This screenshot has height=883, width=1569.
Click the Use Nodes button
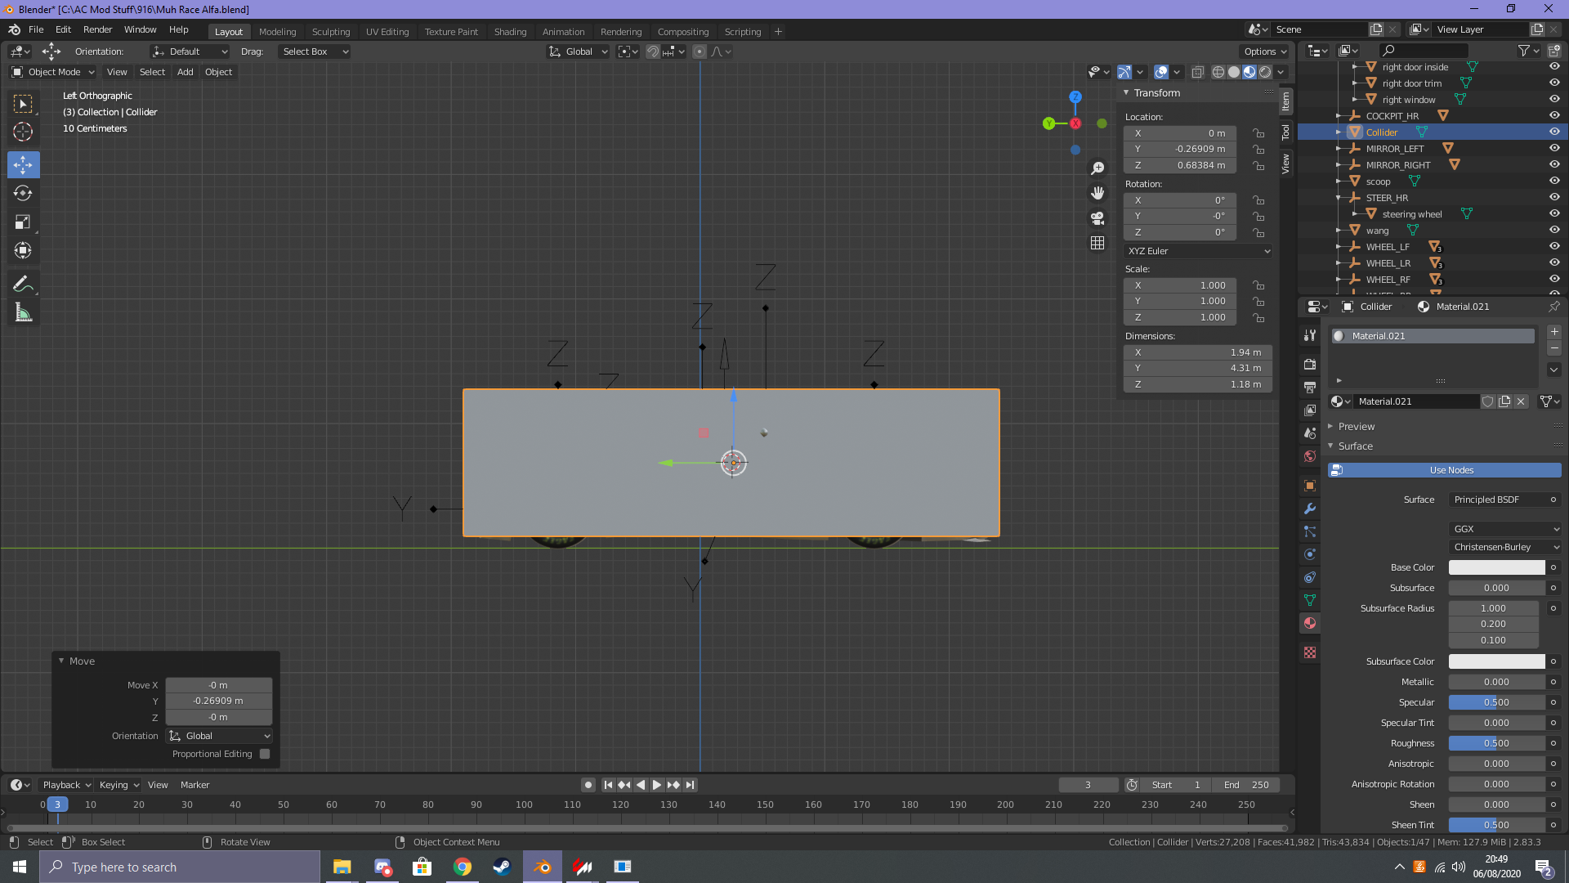pyautogui.click(x=1445, y=470)
